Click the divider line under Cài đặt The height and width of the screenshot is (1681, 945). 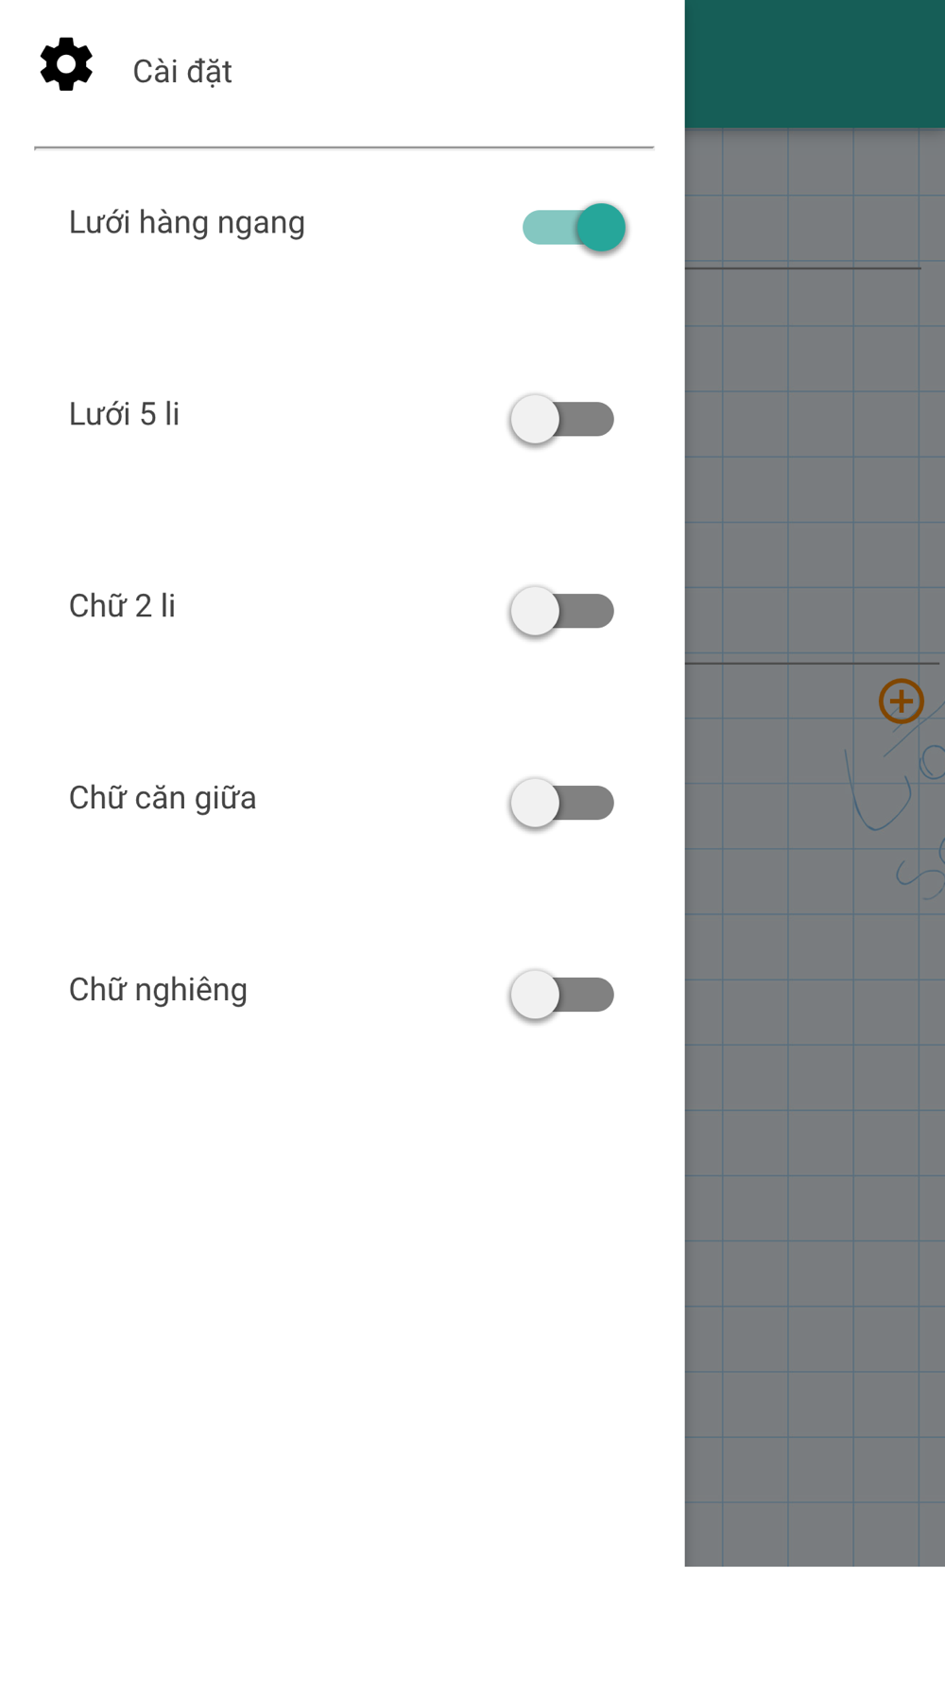[x=344, y=147]
